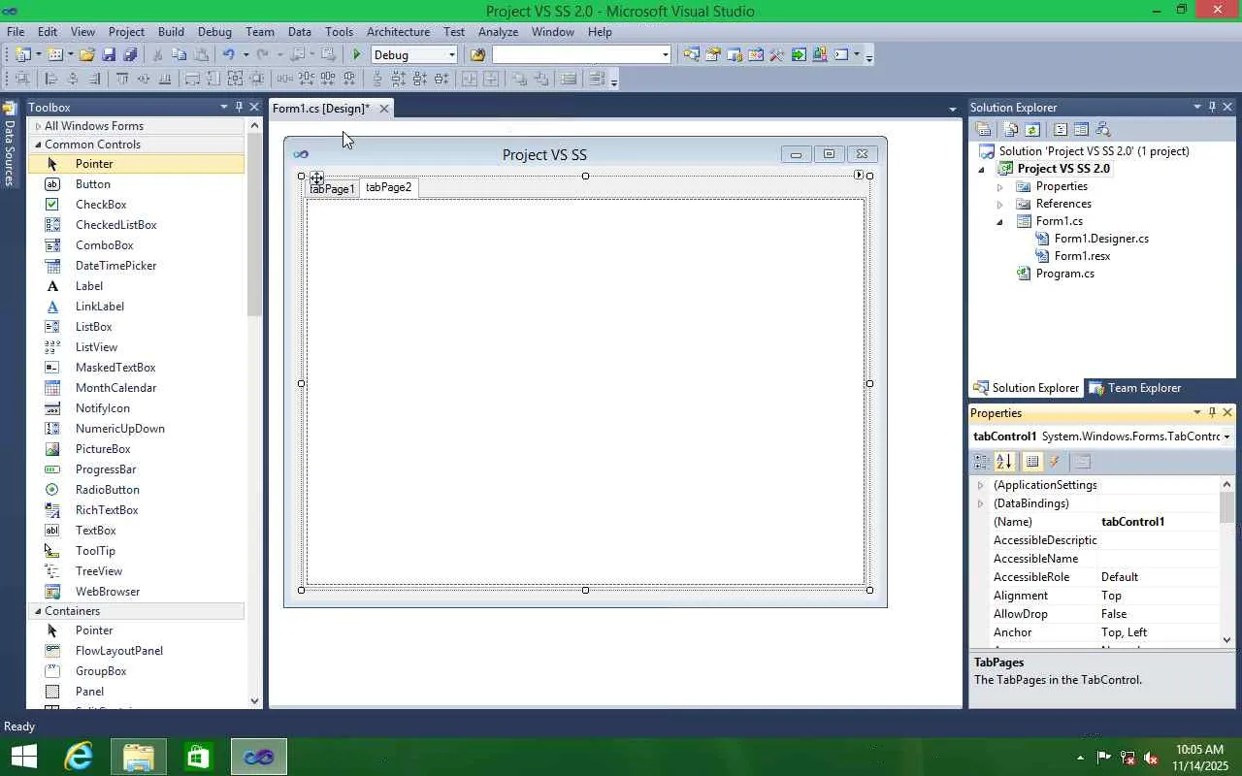Viewport: 1242px width, 776px height.
Task: Click the Alignment property value Top
Action: [1159, 596]
